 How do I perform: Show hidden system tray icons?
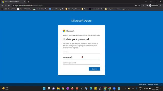(x=126, y=88)
